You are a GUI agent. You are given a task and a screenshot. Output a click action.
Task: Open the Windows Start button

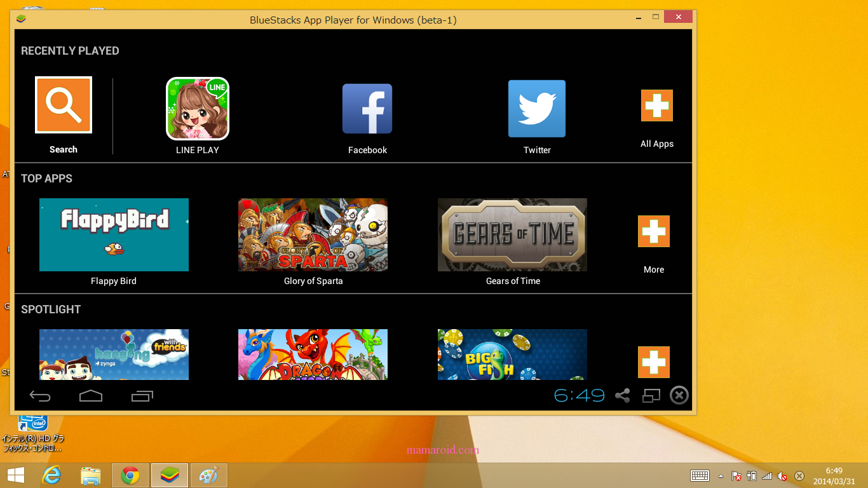tap(16, 475)
